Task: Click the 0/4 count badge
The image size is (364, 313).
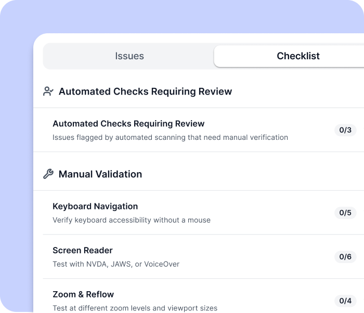Action: point(345,301)
